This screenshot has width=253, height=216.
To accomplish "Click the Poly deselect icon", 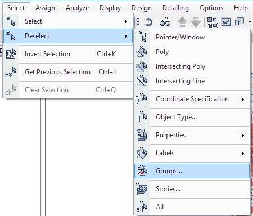I will coord(142,51).
